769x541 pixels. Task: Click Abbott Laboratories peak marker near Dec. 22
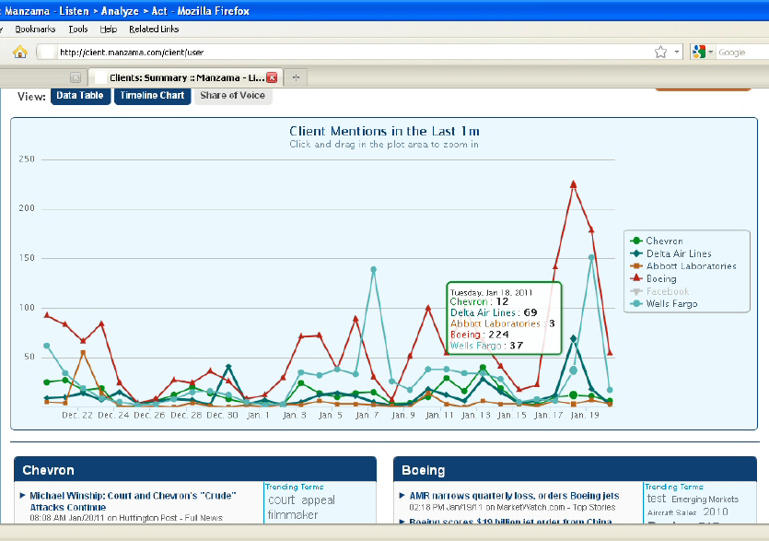(83, 352)
